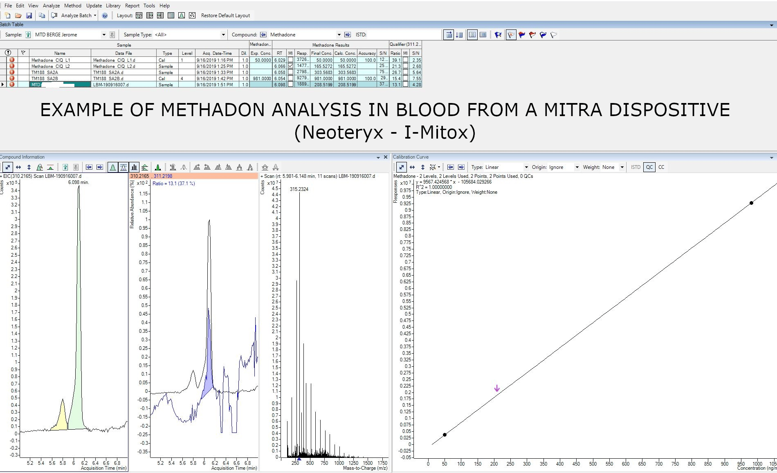
Task: Select the blue flag outlier icon
Action: [543, 35]
